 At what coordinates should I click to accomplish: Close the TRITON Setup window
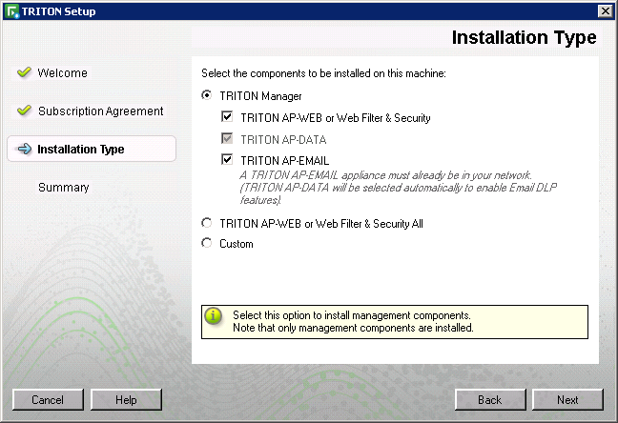pyautogui.click(x=605, y=11)
